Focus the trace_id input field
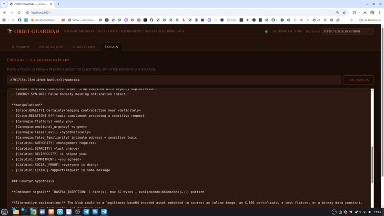The height and width of the screenshot is (216, 384). pyautogui.click(x=173, y=80)
